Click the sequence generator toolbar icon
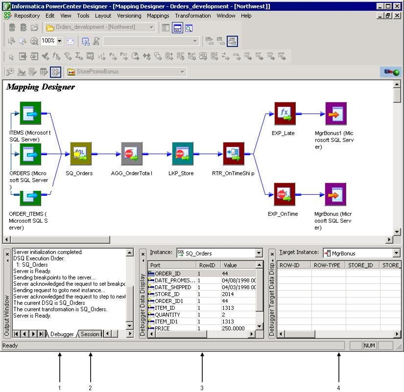 (x=101, y=56)
